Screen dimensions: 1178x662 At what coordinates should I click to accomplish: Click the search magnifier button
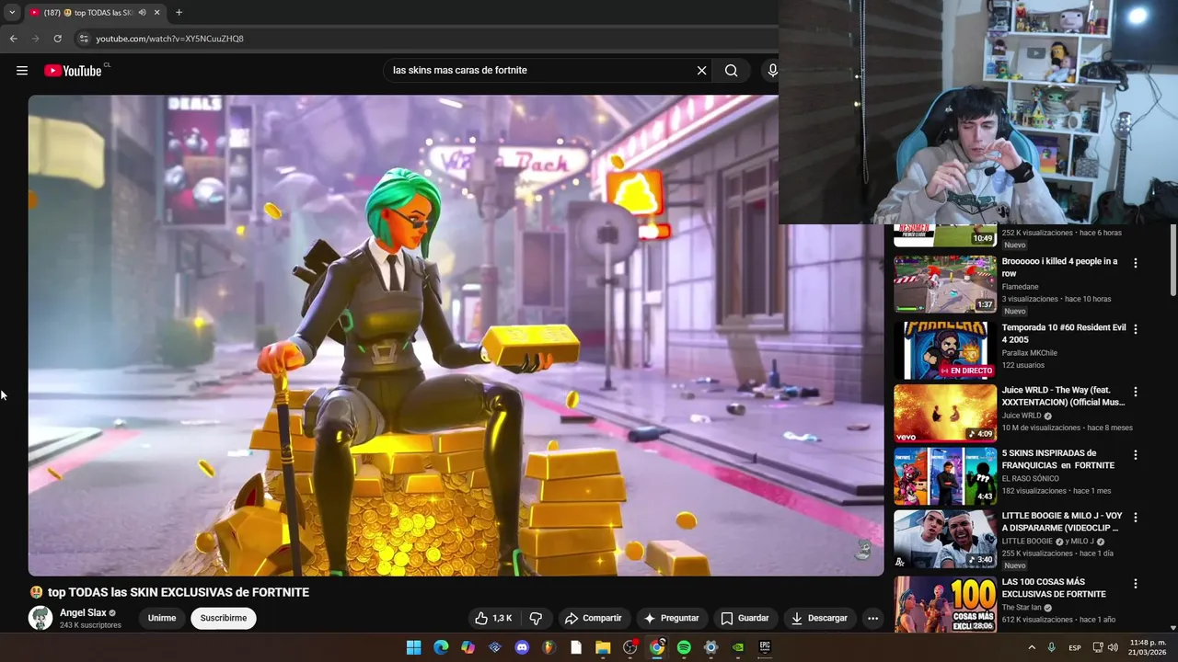click(x=731, y=70)
